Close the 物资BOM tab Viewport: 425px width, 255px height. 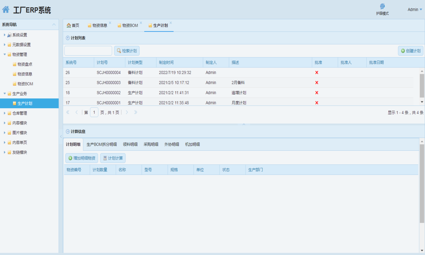pos(141,23)
